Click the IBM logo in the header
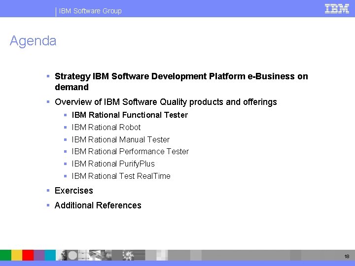The height and width of the screenshot is (266, 355). pyautogui.click(x=337, y=9)
